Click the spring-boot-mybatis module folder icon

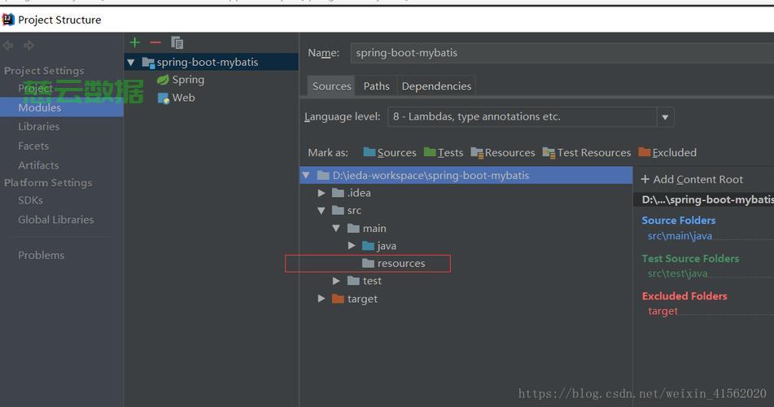click(148, 62)
